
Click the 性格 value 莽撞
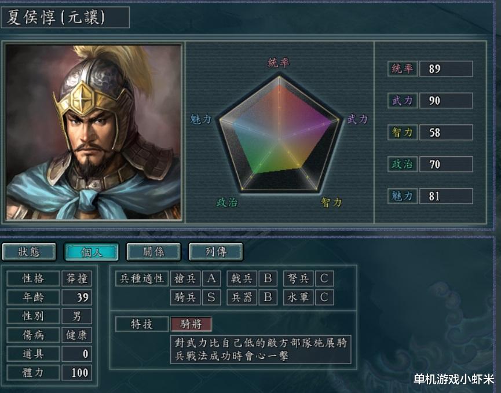76,278
